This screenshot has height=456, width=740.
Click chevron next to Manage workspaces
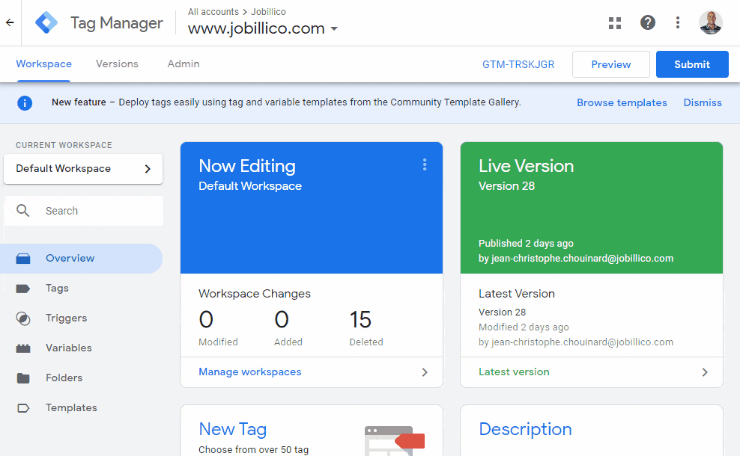click(425, 372)
